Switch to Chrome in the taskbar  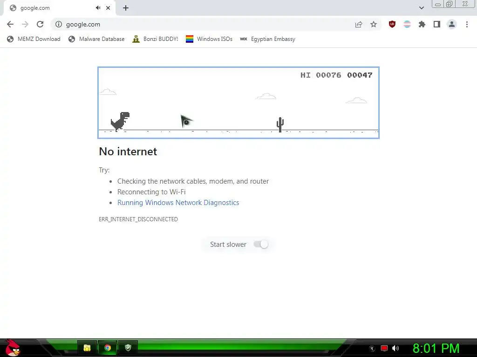(x=108, y=348)
